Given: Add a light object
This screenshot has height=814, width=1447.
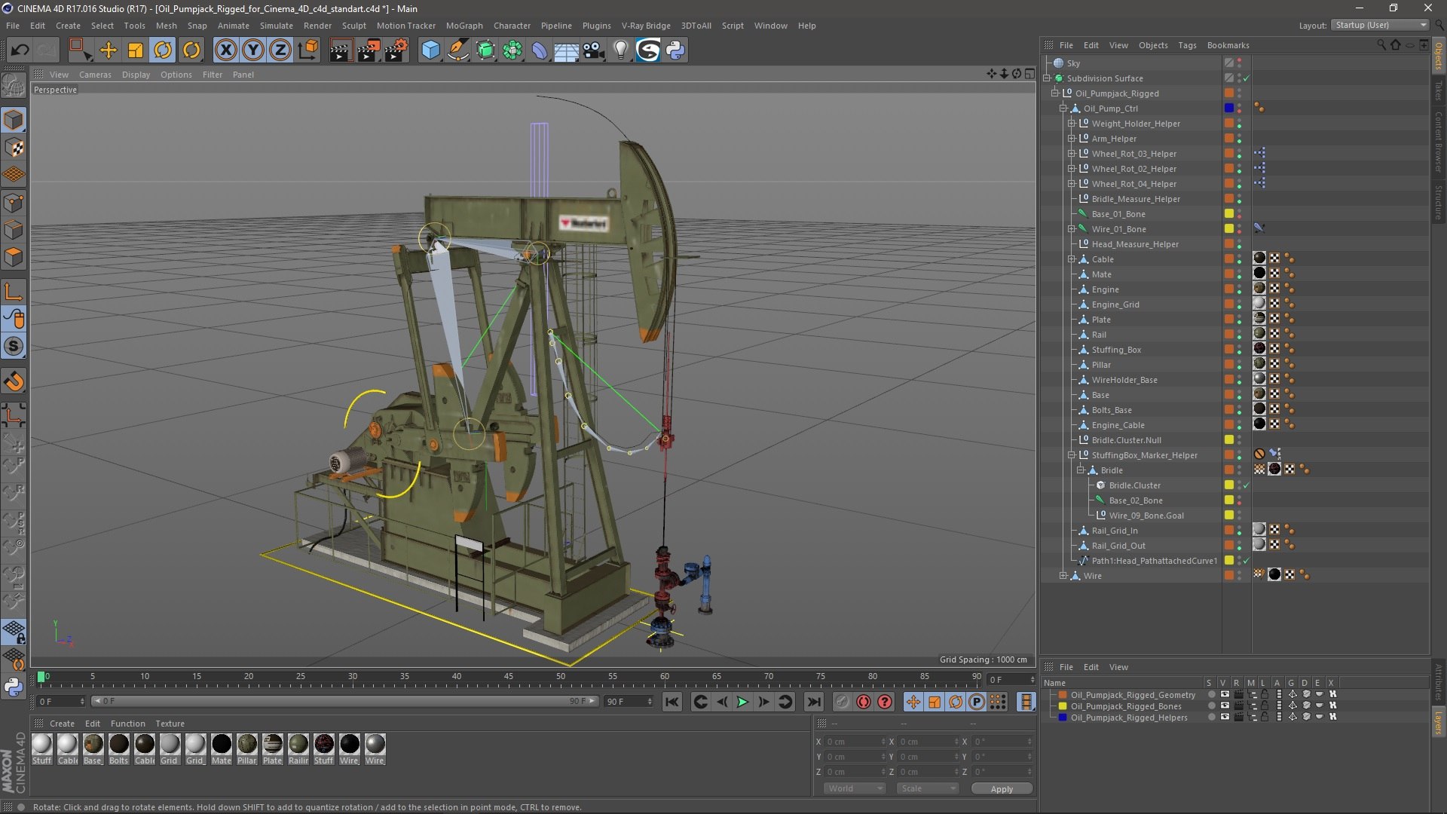Looking at the screenshot, I should point(621,50).
